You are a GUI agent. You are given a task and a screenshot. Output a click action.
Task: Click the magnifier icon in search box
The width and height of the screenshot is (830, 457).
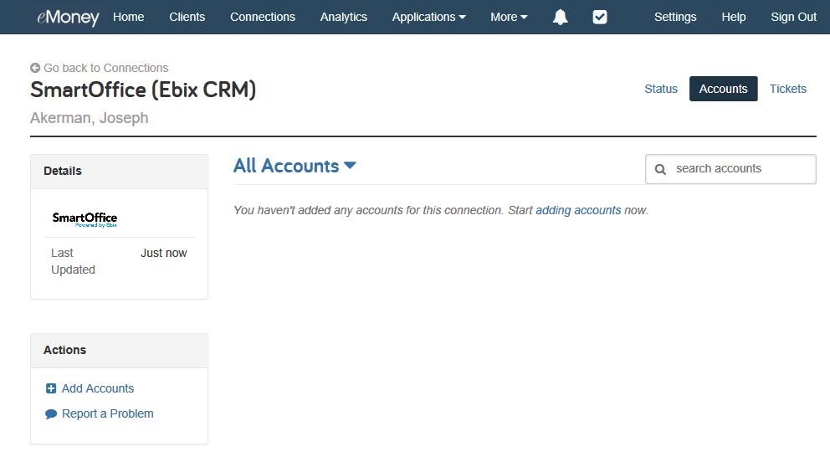click(660, 169)
